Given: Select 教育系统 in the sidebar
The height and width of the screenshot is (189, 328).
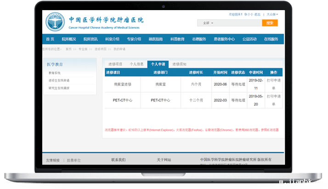Looking at the screenshot, I should (54, 73).
